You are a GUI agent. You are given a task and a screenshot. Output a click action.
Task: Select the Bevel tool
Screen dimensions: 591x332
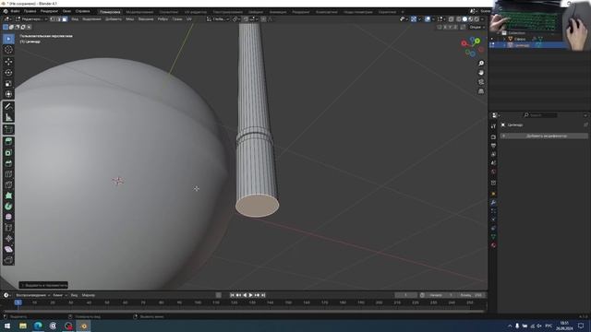[x=8, y=163]
